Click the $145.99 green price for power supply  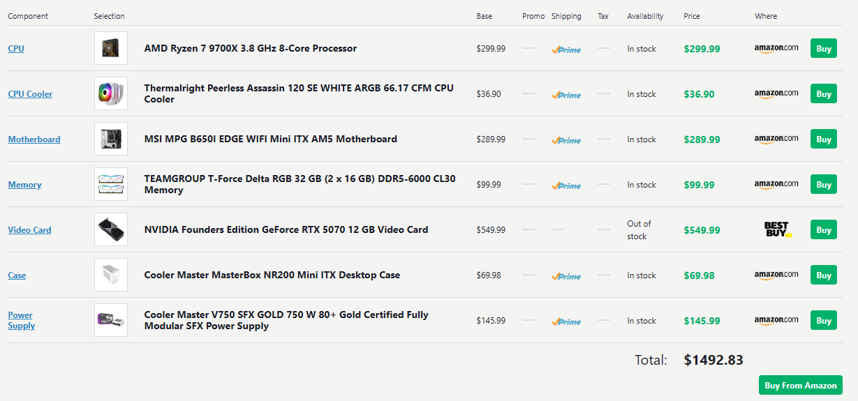pos(702,321)
